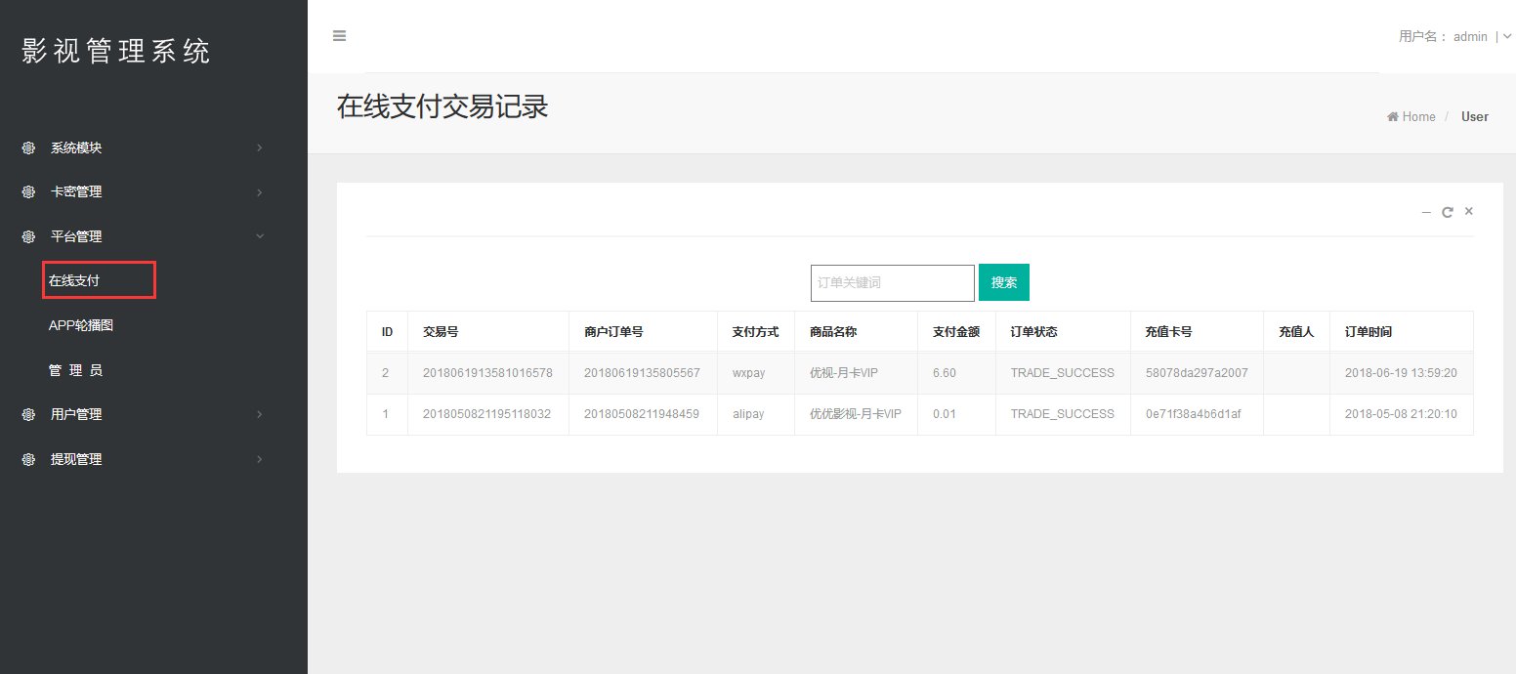Select 在线支付 in the sidebar
Image resolution: width=1516 pixels, height=674 pixels.
click(x=74, y=280)
